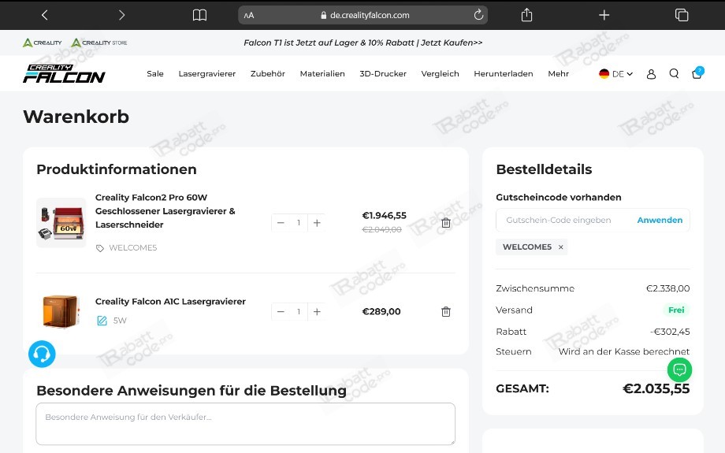Screen dimensions: 725x453
Task: Click the Falcon2 Pro 60W product thumbnail
Action: (61, 222)
